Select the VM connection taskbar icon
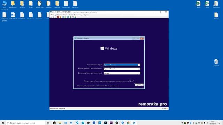223x125 pixels. tap(134, 123)
